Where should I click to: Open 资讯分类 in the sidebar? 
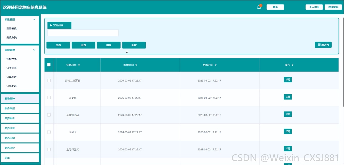pyautogui.click(x=12, y=37)
